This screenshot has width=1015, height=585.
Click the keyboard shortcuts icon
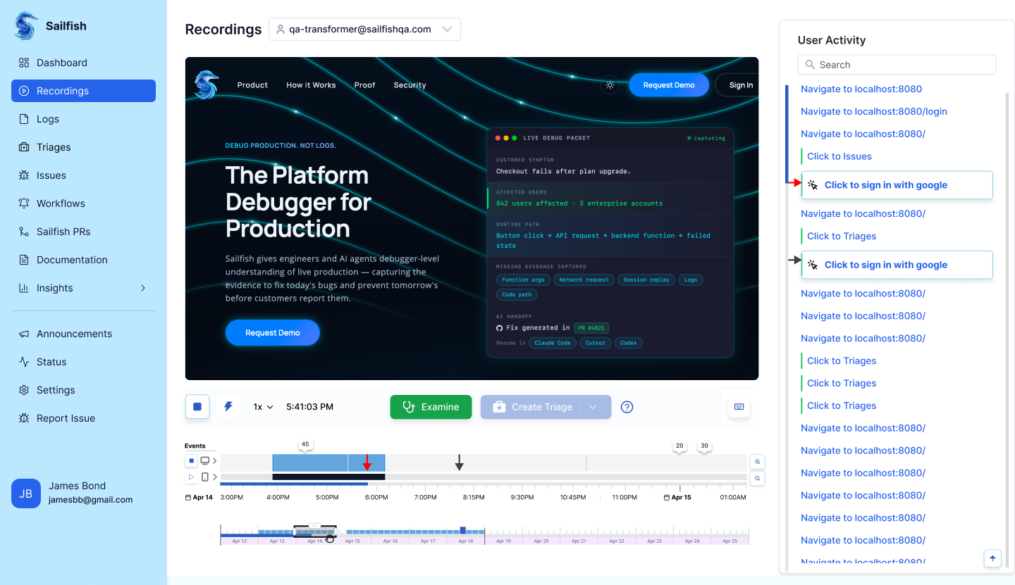point(739,407)
